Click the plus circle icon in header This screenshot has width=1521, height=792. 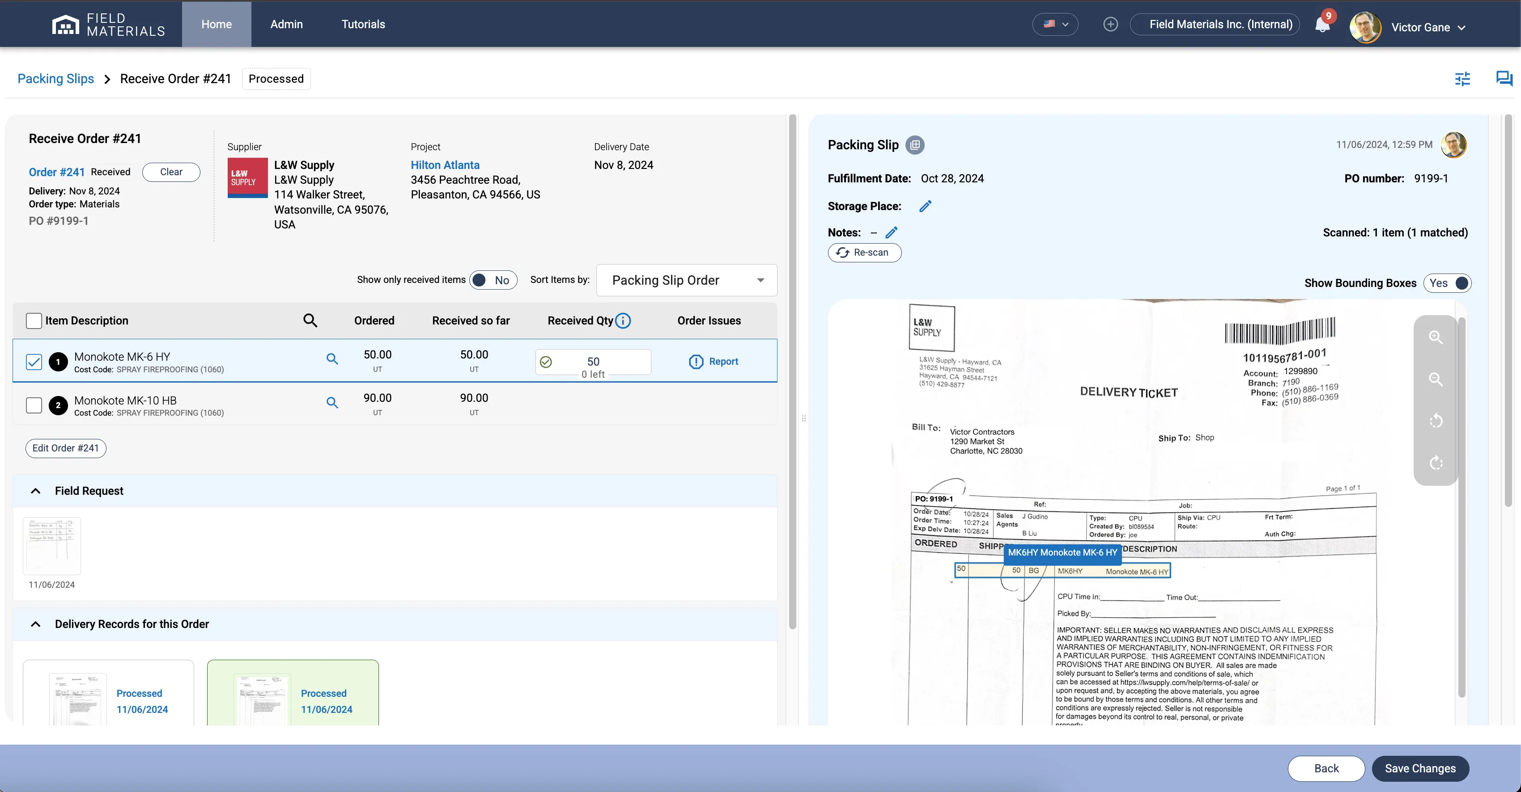point(1110,24)
